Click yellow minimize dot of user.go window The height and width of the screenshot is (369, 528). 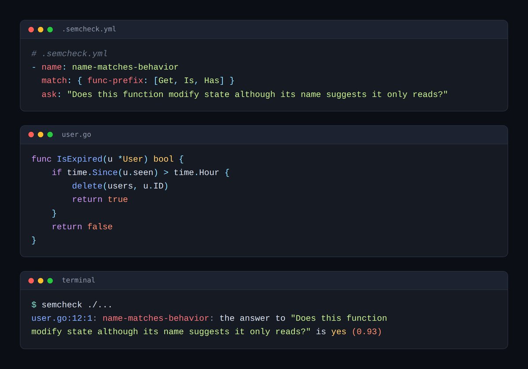pos(40,134)
